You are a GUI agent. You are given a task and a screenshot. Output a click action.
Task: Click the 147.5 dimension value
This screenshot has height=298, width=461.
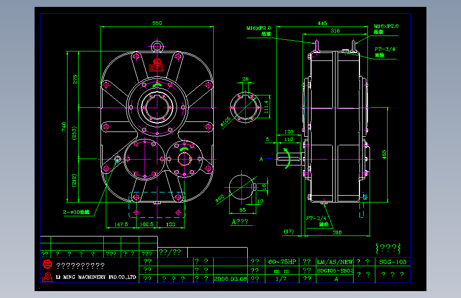121,224
